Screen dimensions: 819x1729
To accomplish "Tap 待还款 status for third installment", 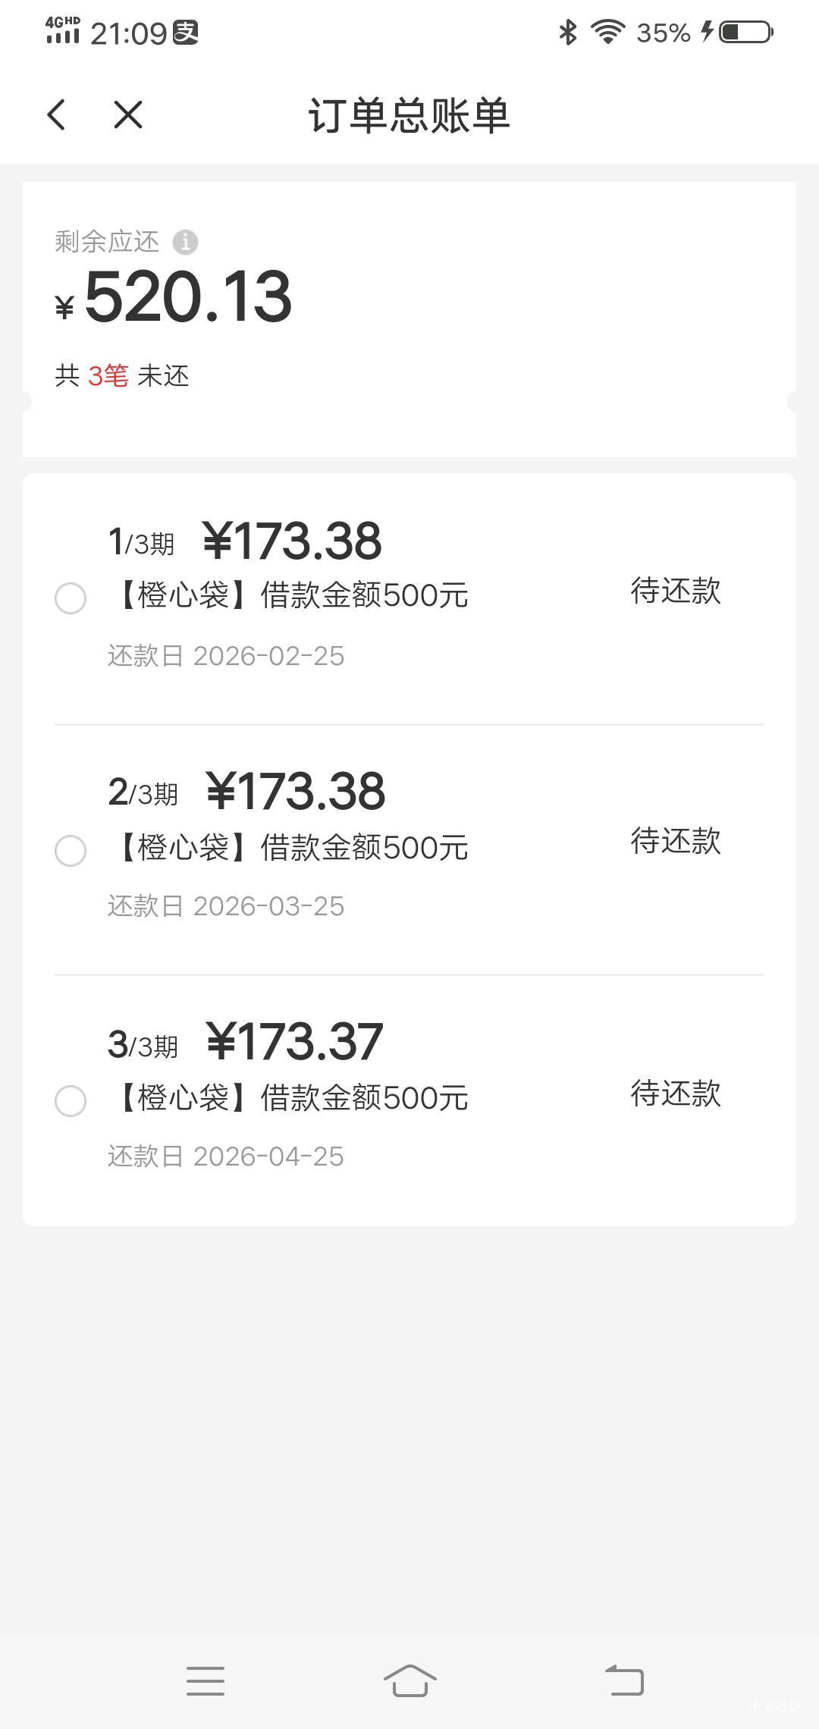I will click(x=676, y=1094).
